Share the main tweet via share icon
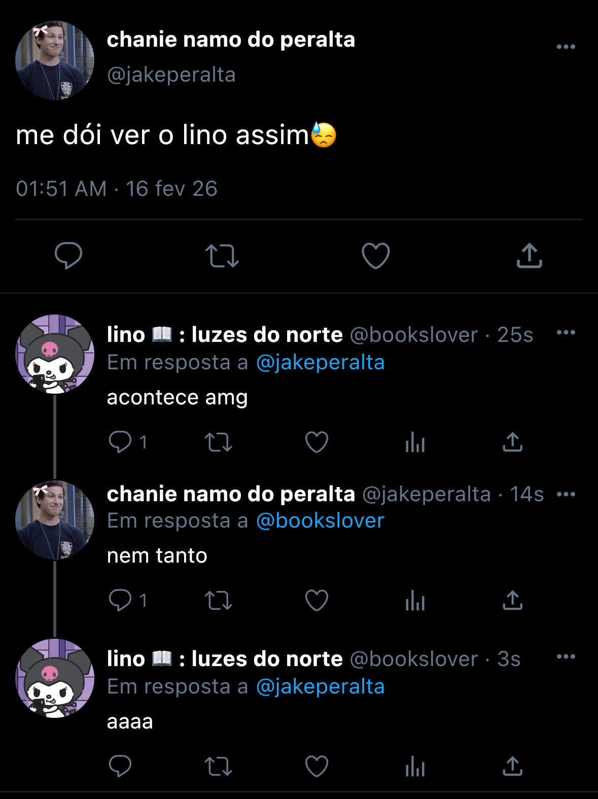 click(x=530, y=255)
